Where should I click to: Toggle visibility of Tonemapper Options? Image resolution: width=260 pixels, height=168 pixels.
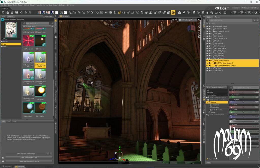point(207,26)
